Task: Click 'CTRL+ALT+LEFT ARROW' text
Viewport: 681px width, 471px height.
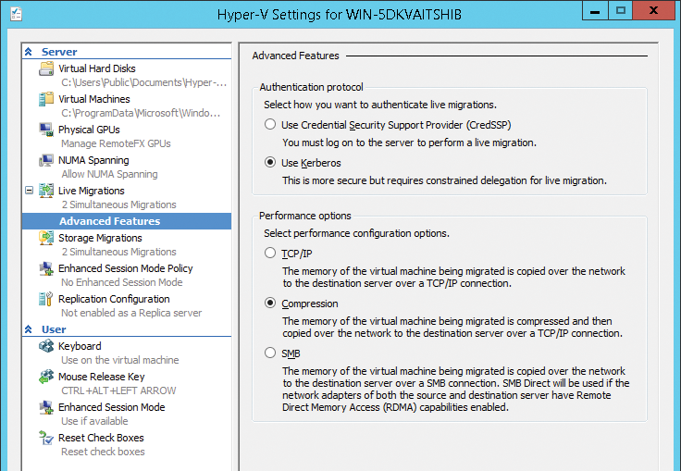Action: [118, 390]
